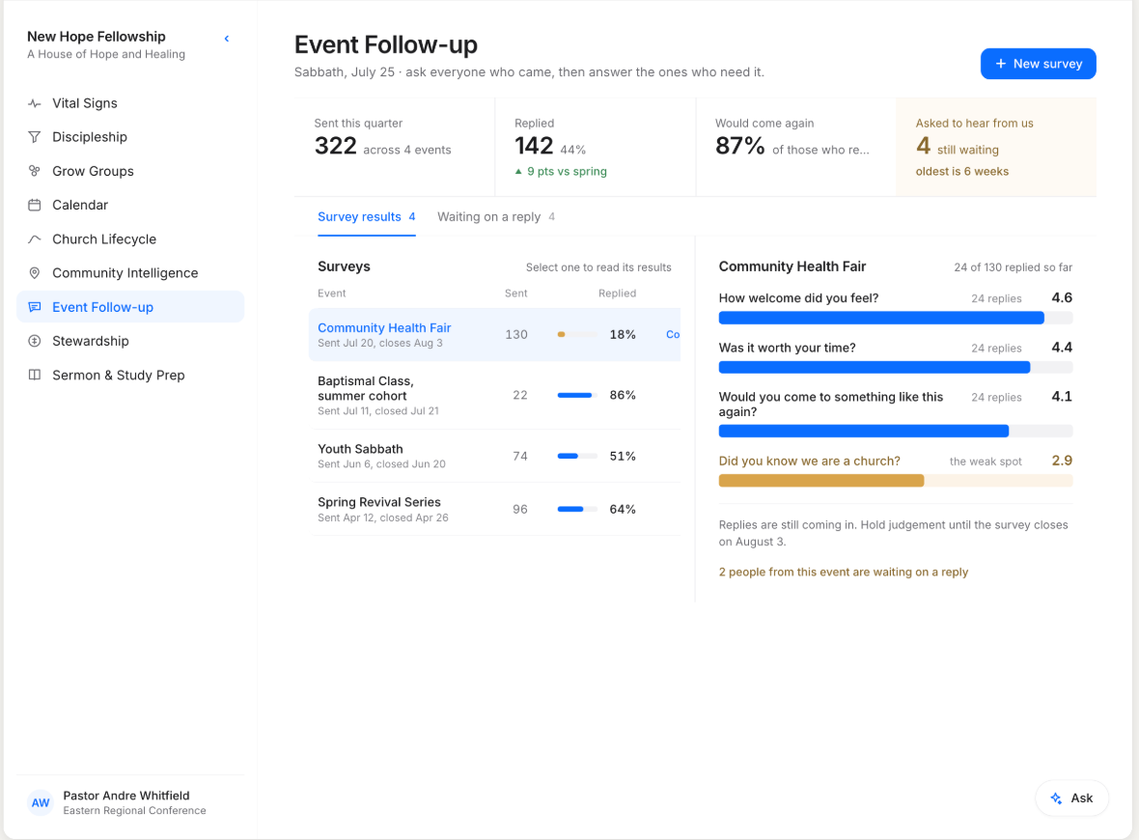Click 'the weak spot' label
Viewport: 1139px width, 840px height.
coord(985,462)
